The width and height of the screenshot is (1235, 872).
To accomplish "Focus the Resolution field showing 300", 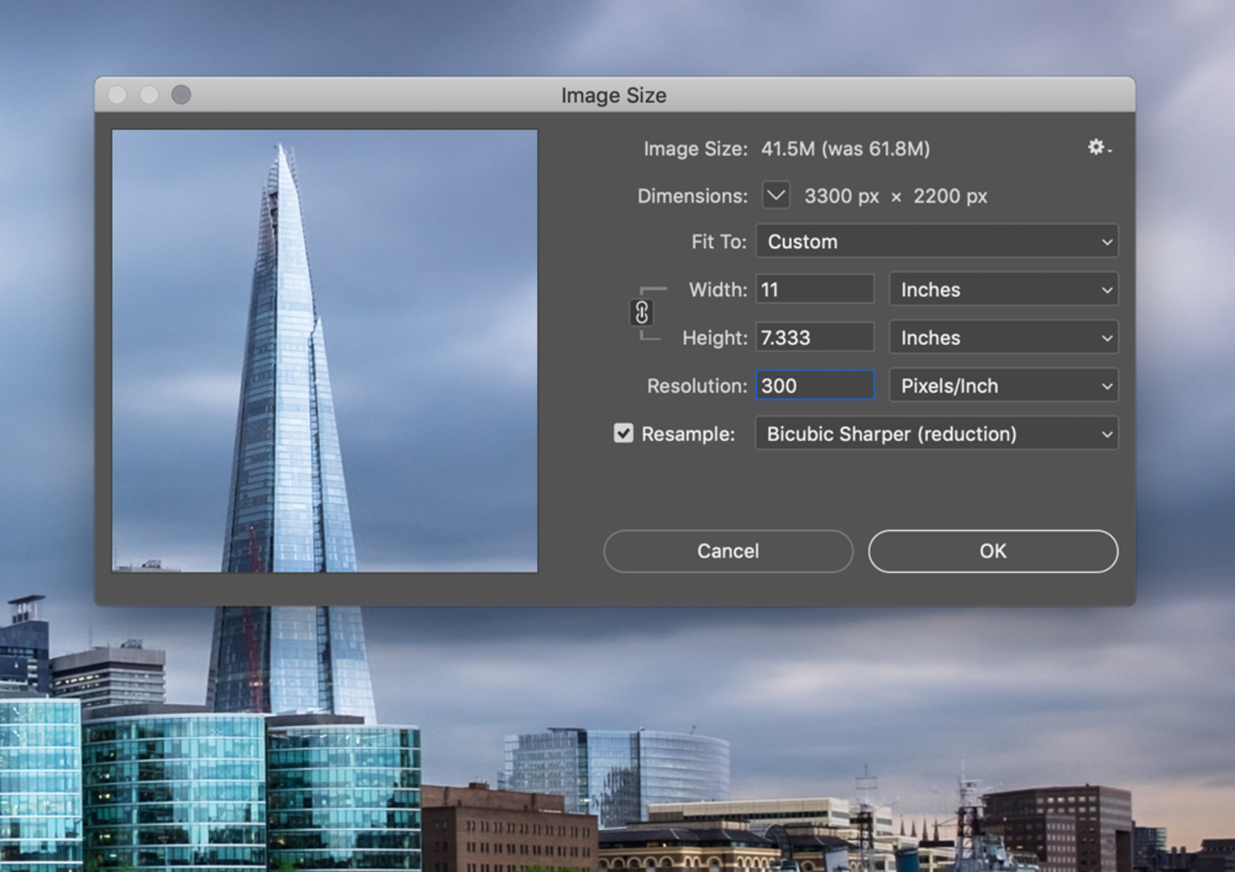I will click(x=814, y=386).
